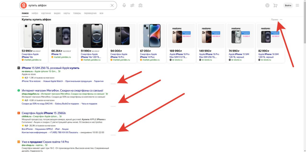Click sitelink 'Акции' under Citilink
Viewport: 306px width, 152px height.
click(65, 129)
